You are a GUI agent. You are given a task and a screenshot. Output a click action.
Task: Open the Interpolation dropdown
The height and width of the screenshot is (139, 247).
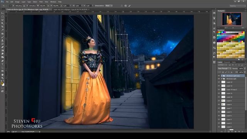pyautogui.click(x=108, y=6)
